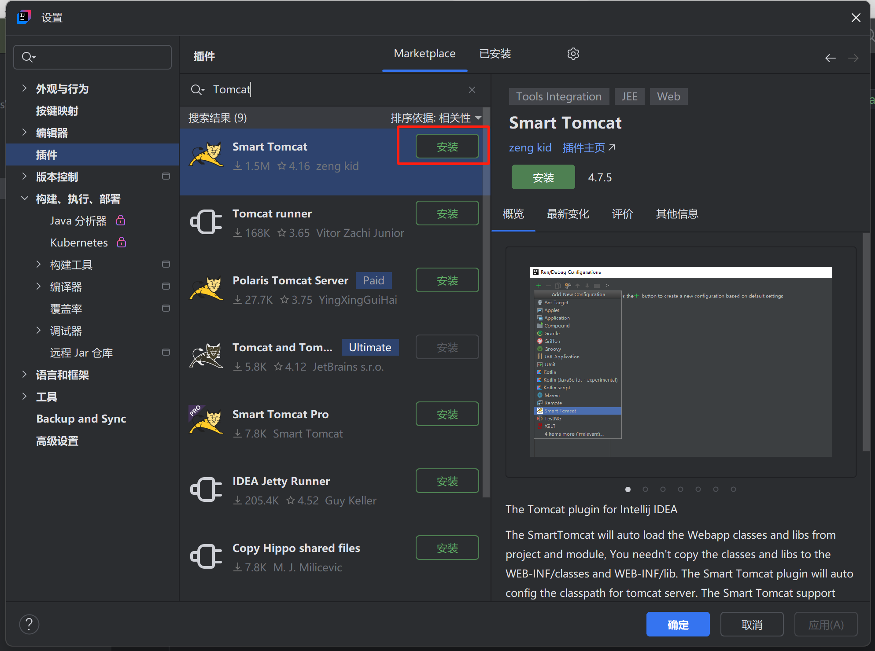
Task: Close the 设置 dialog window
Action: (856, 18)
